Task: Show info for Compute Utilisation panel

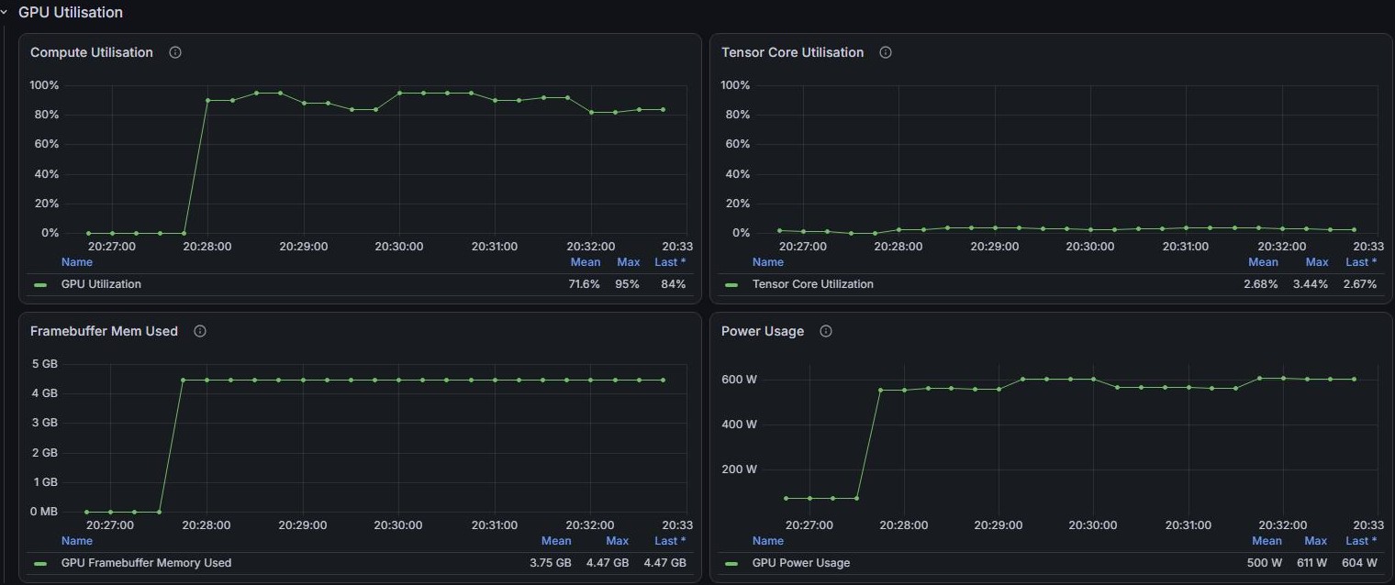Action: coord(175,52)
